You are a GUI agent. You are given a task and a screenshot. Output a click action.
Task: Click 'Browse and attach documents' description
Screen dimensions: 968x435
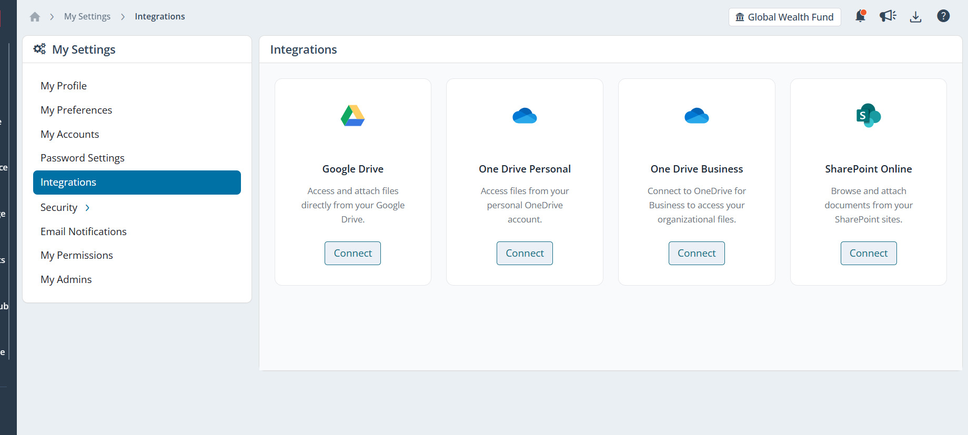tap(869, 205)
